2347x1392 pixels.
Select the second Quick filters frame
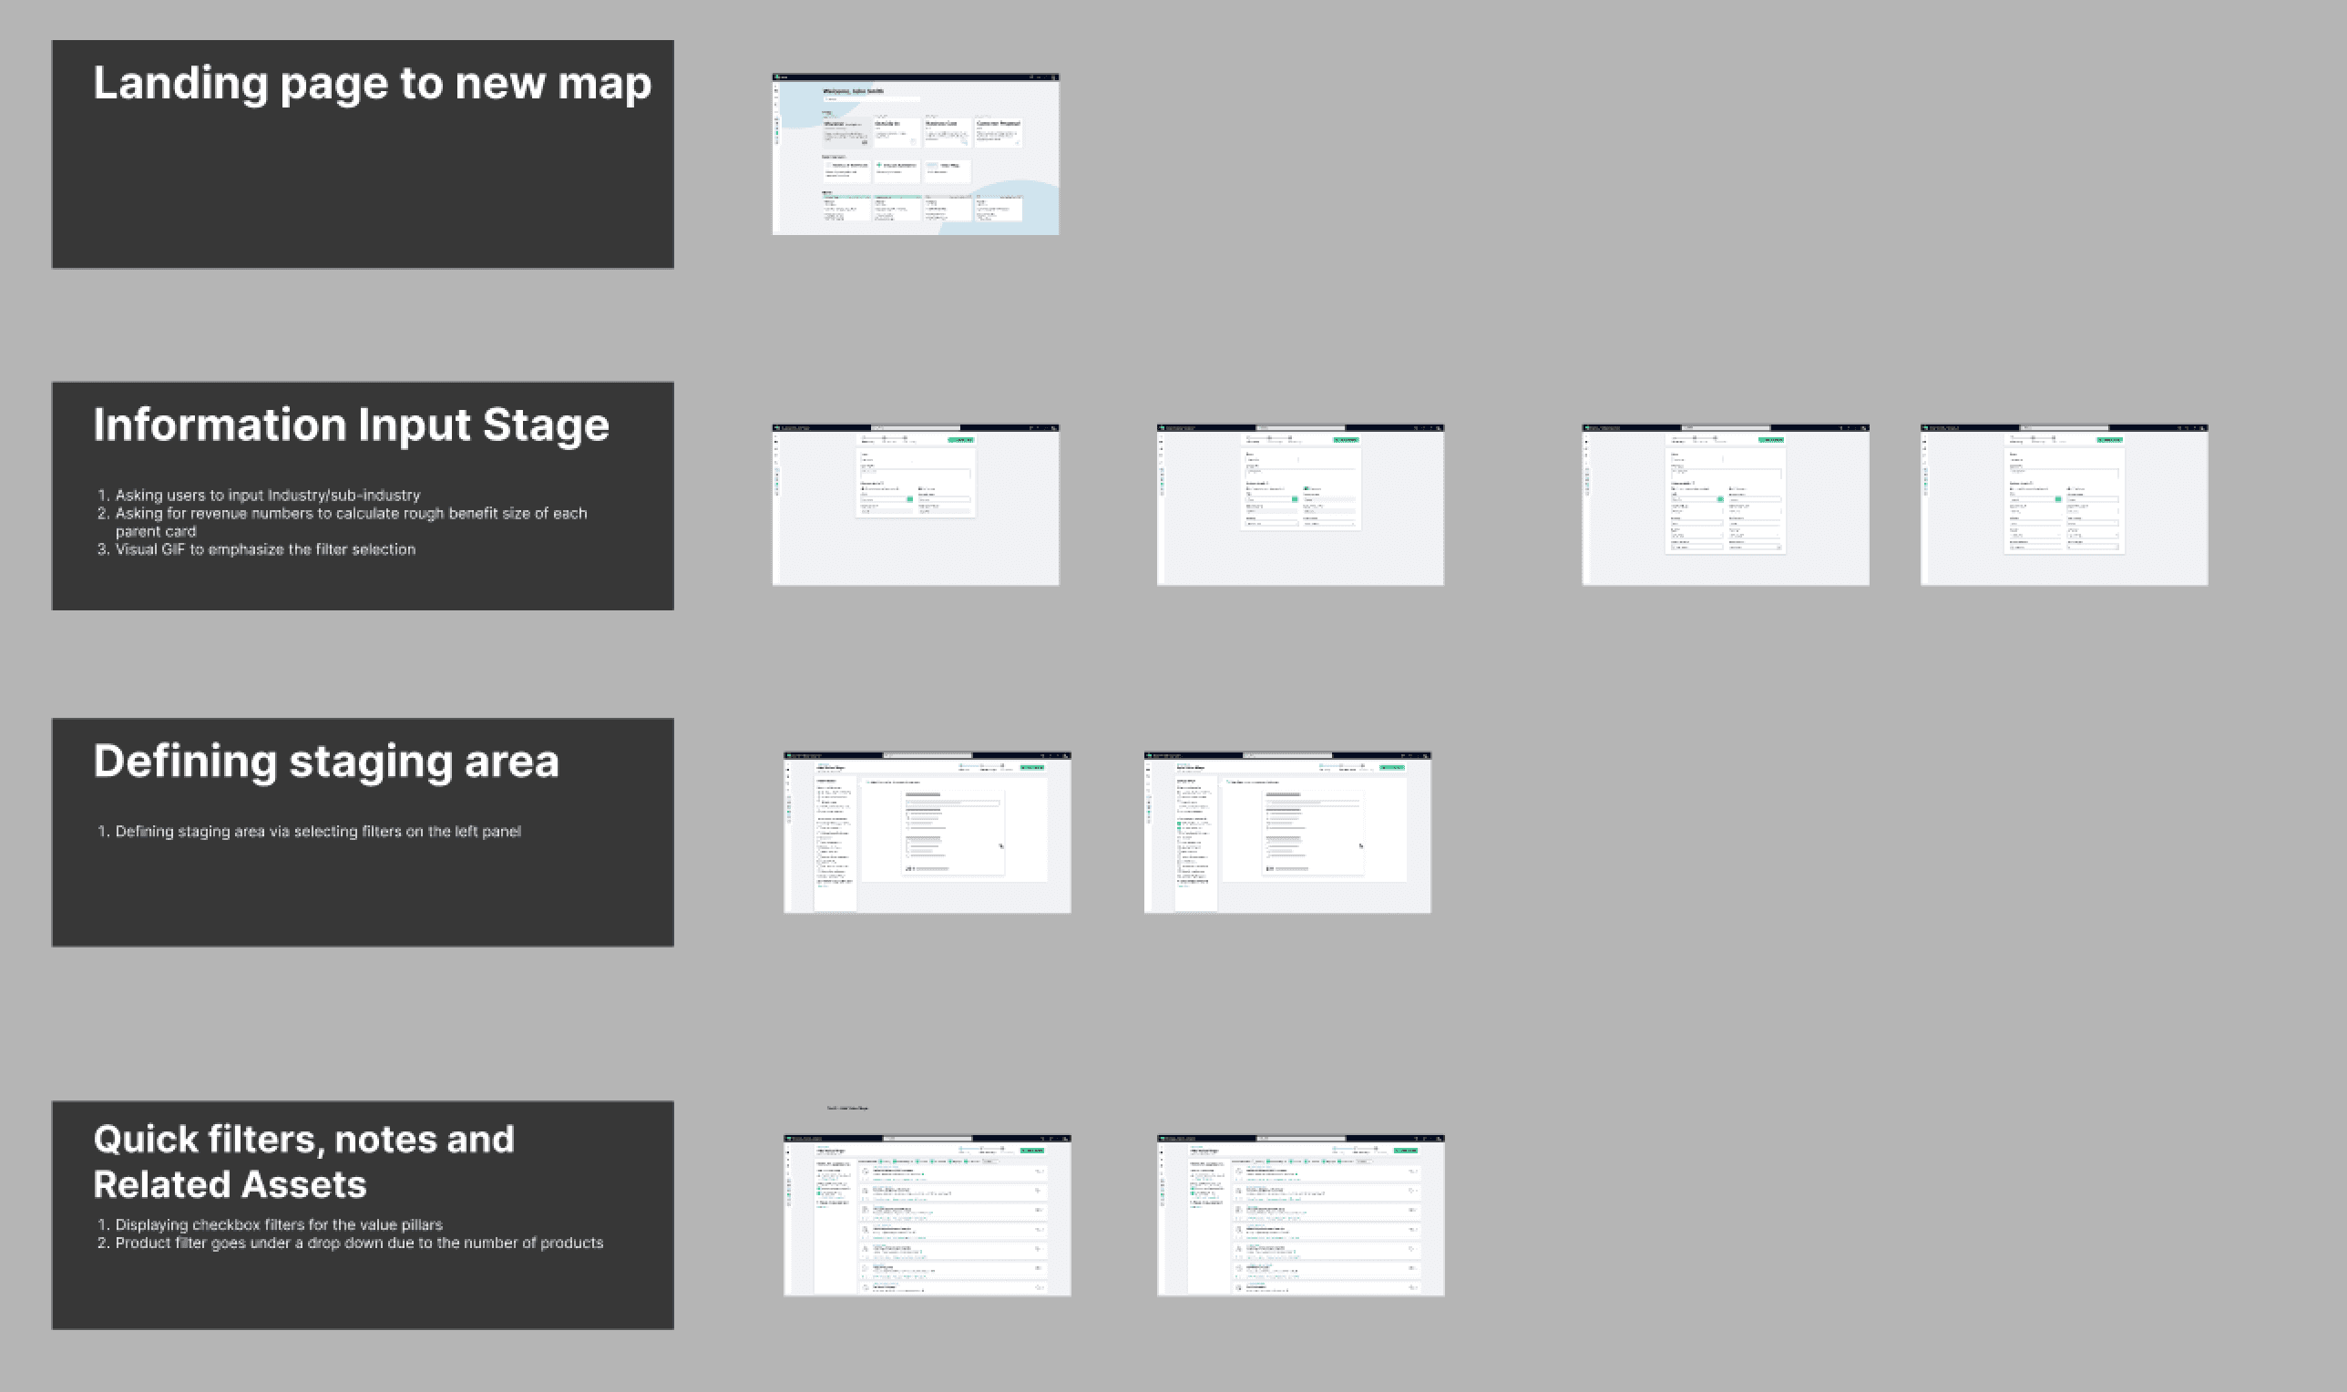[1300, 1215]
